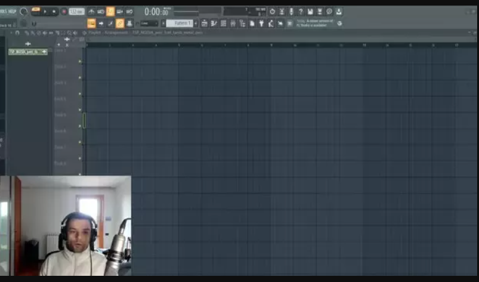Toggle the loop recording icon
This screenshot has height=282, width=479.
coord(129,12)
